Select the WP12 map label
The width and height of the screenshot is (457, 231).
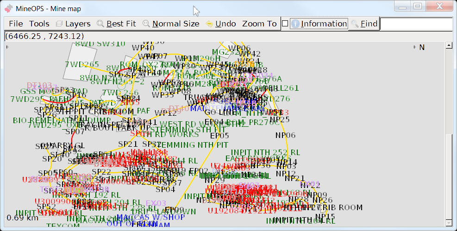click(166, 113)
